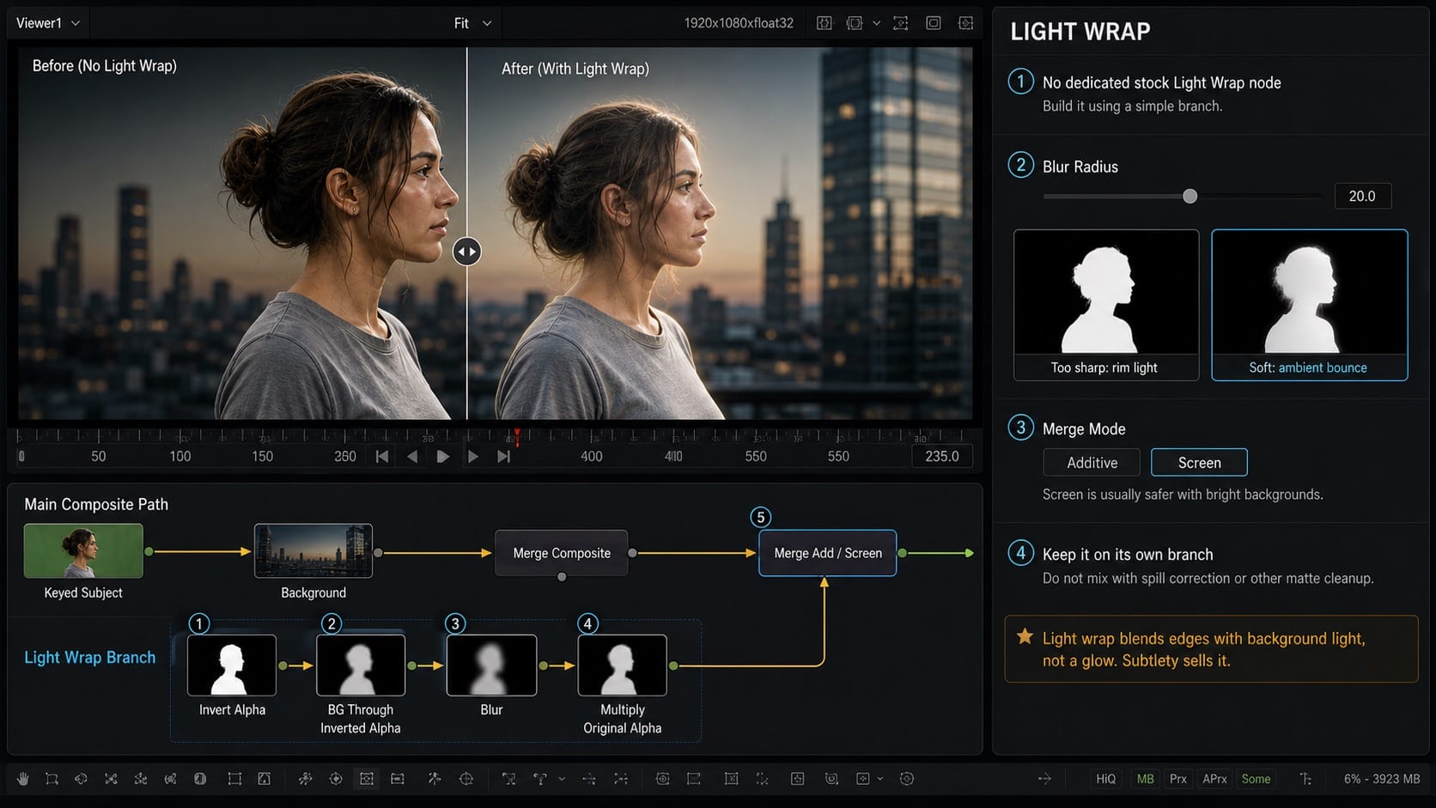1436x808 pixels.
Task: Select the Invert Alpha node thumbnail
Action: (232, 665)
